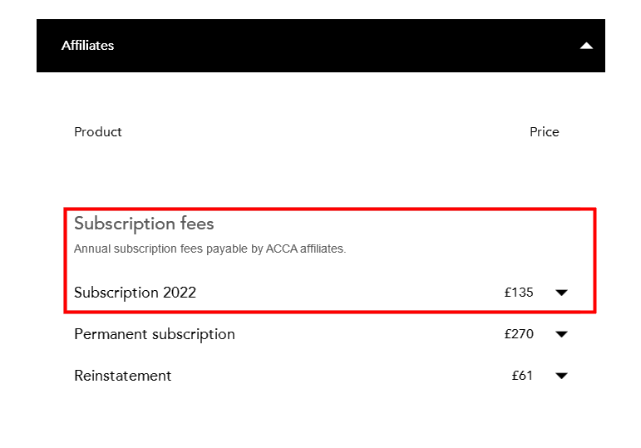This screenshot has width=641, height=448.
Task: Click the £61 price
Action: (522, 376)
